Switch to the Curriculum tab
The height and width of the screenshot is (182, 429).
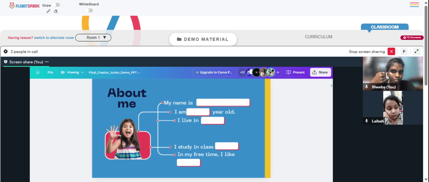click(x=318, y=37)
